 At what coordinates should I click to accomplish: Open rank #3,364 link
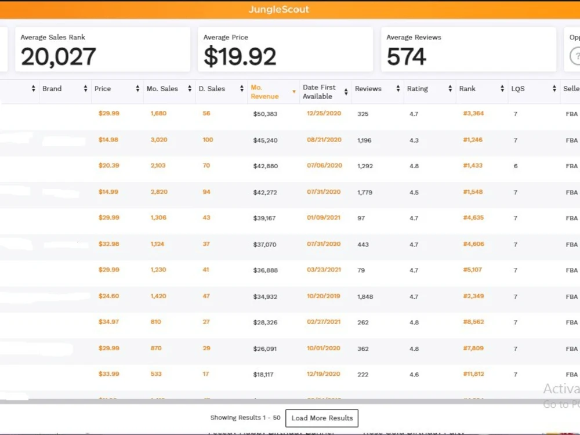coord(473,113)
